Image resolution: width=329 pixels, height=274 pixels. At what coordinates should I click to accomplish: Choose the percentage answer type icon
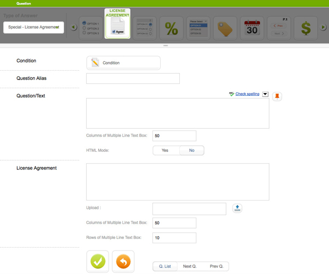click(x=171, y=27)
